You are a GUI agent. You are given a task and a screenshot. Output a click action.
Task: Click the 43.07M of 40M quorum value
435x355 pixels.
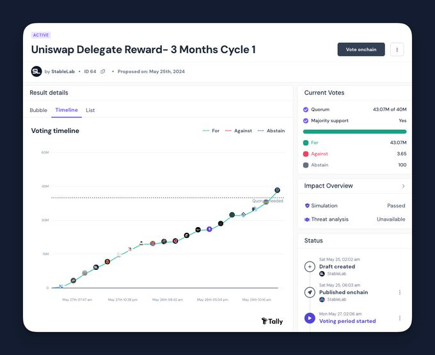(x=390, y=109)
